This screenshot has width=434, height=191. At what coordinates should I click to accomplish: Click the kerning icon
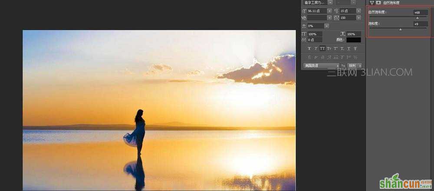pyautogui.click(x=304, y=18)
